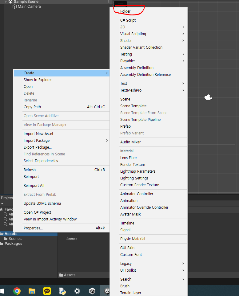This screenshot has height=296, width=239.
Task: Click Show in Explorer
Action: coord(38,80)
